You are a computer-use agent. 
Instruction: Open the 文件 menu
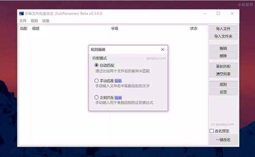[23, 21]
